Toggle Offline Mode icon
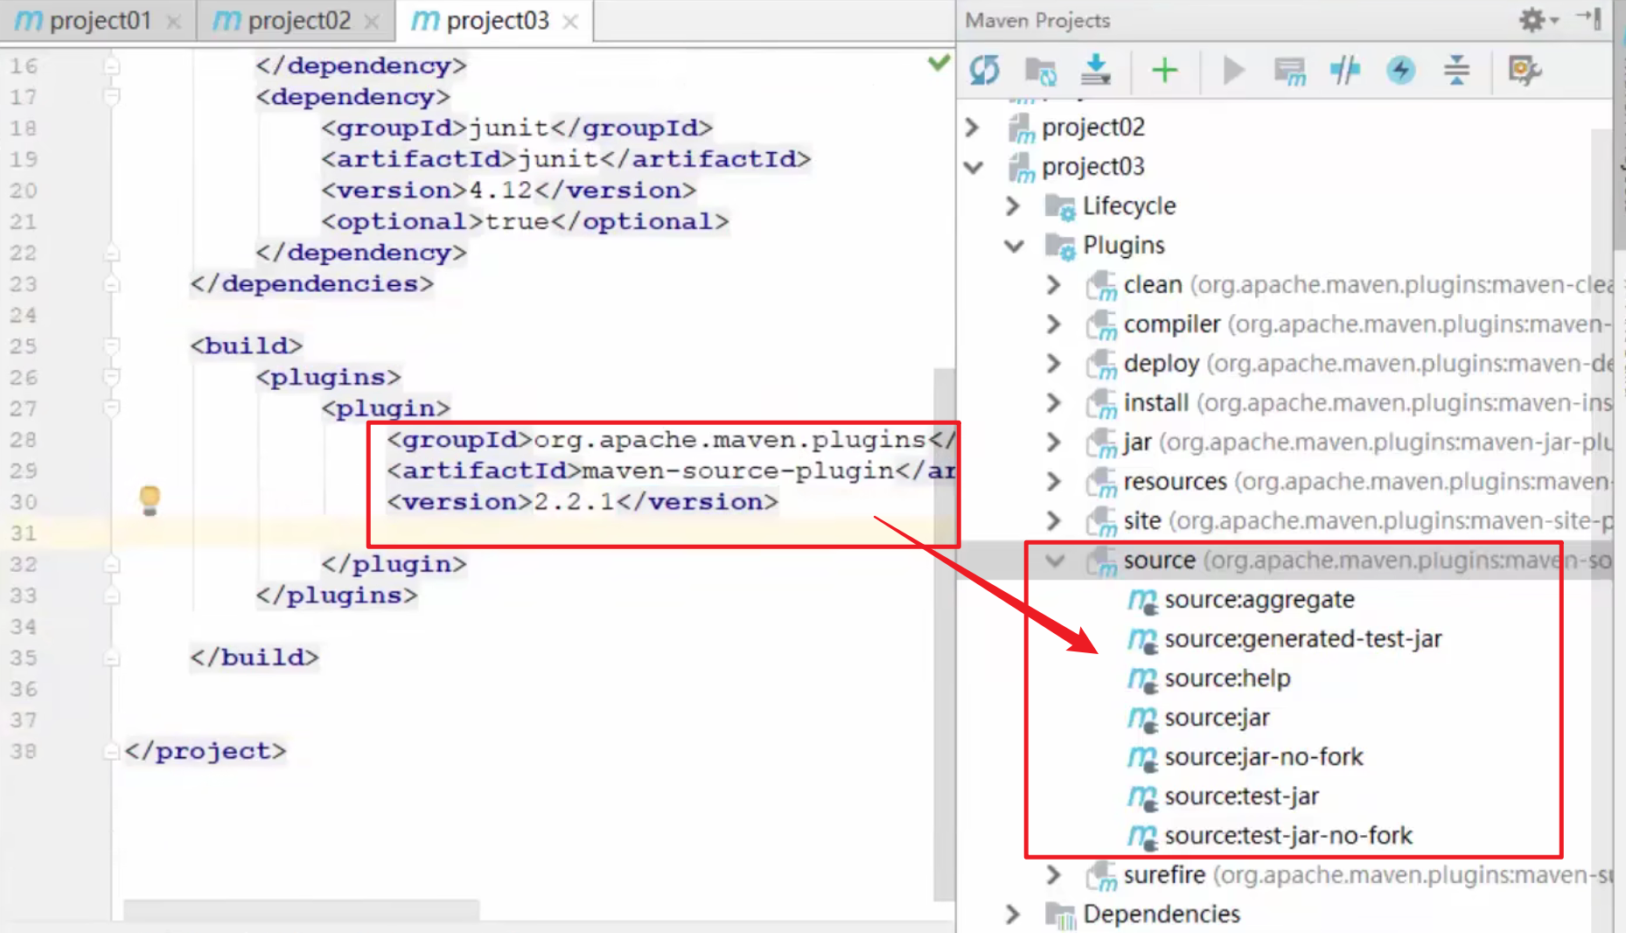This screenshot has width=1626, height=933. 1344,70
